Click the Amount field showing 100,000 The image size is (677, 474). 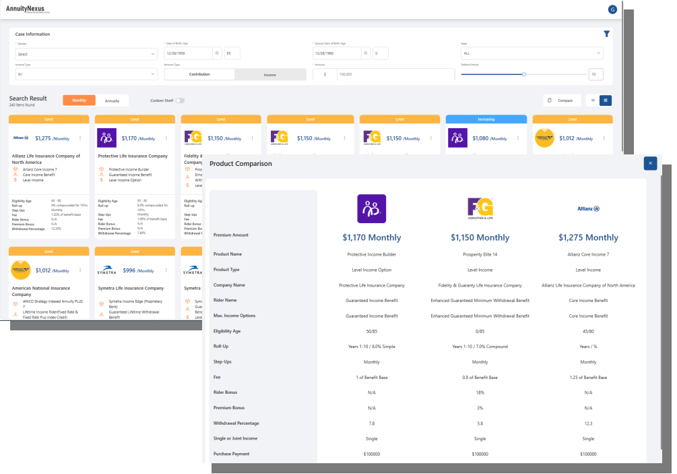coord(395,74)
